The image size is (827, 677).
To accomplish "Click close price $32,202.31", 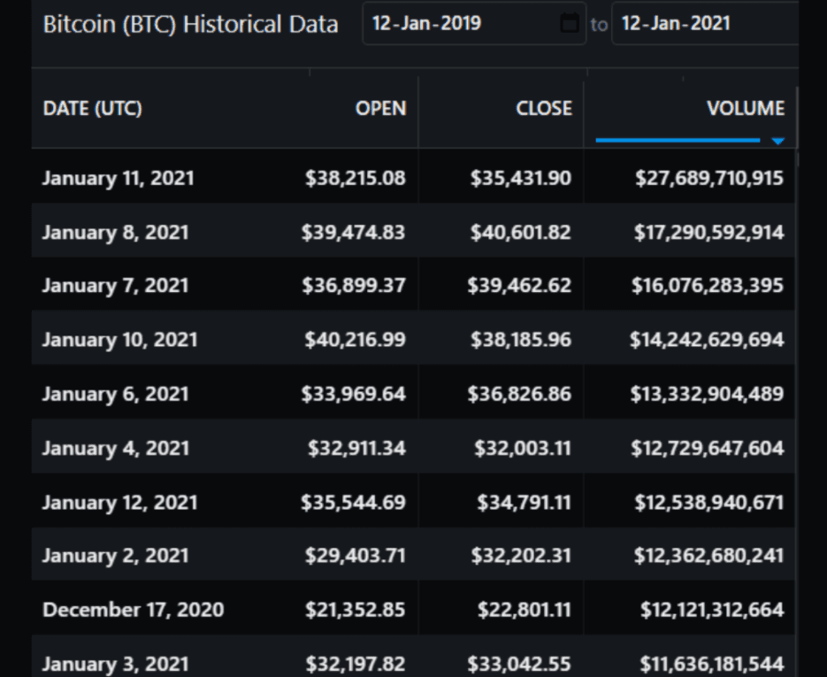I will 521,555.
